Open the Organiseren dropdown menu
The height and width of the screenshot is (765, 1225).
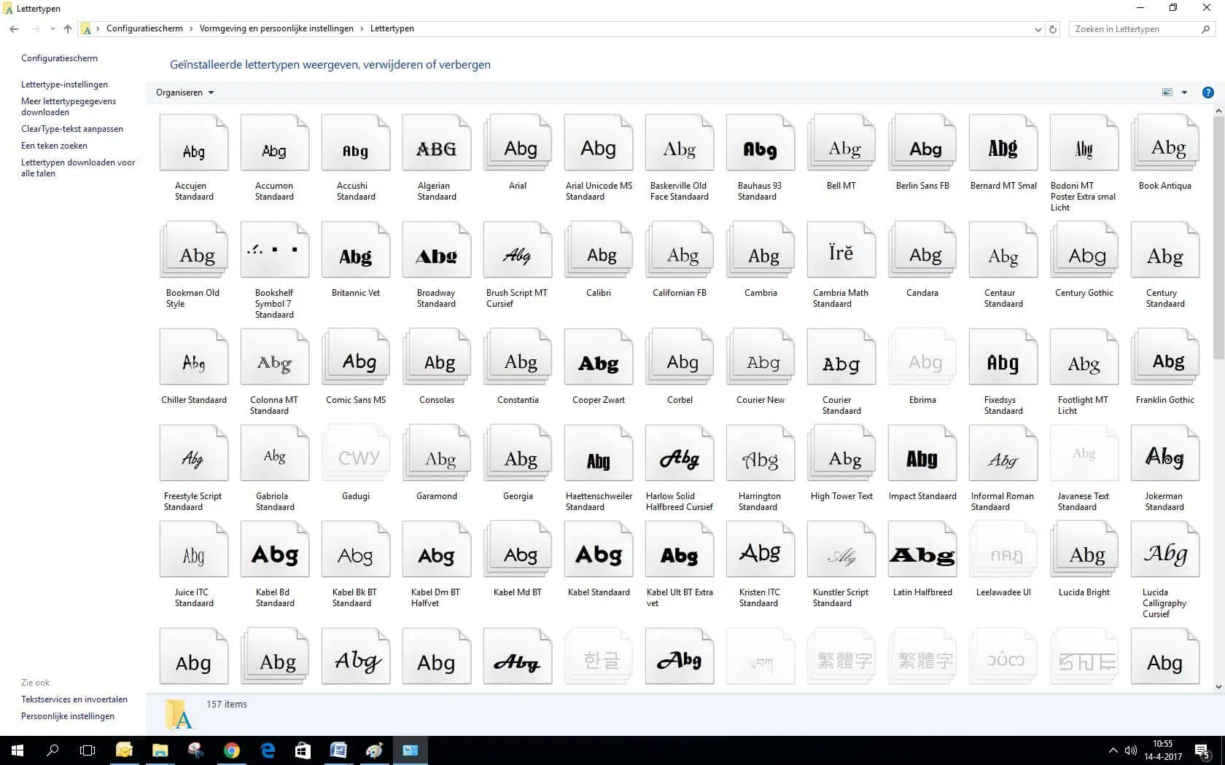click(x=184, y=93)
